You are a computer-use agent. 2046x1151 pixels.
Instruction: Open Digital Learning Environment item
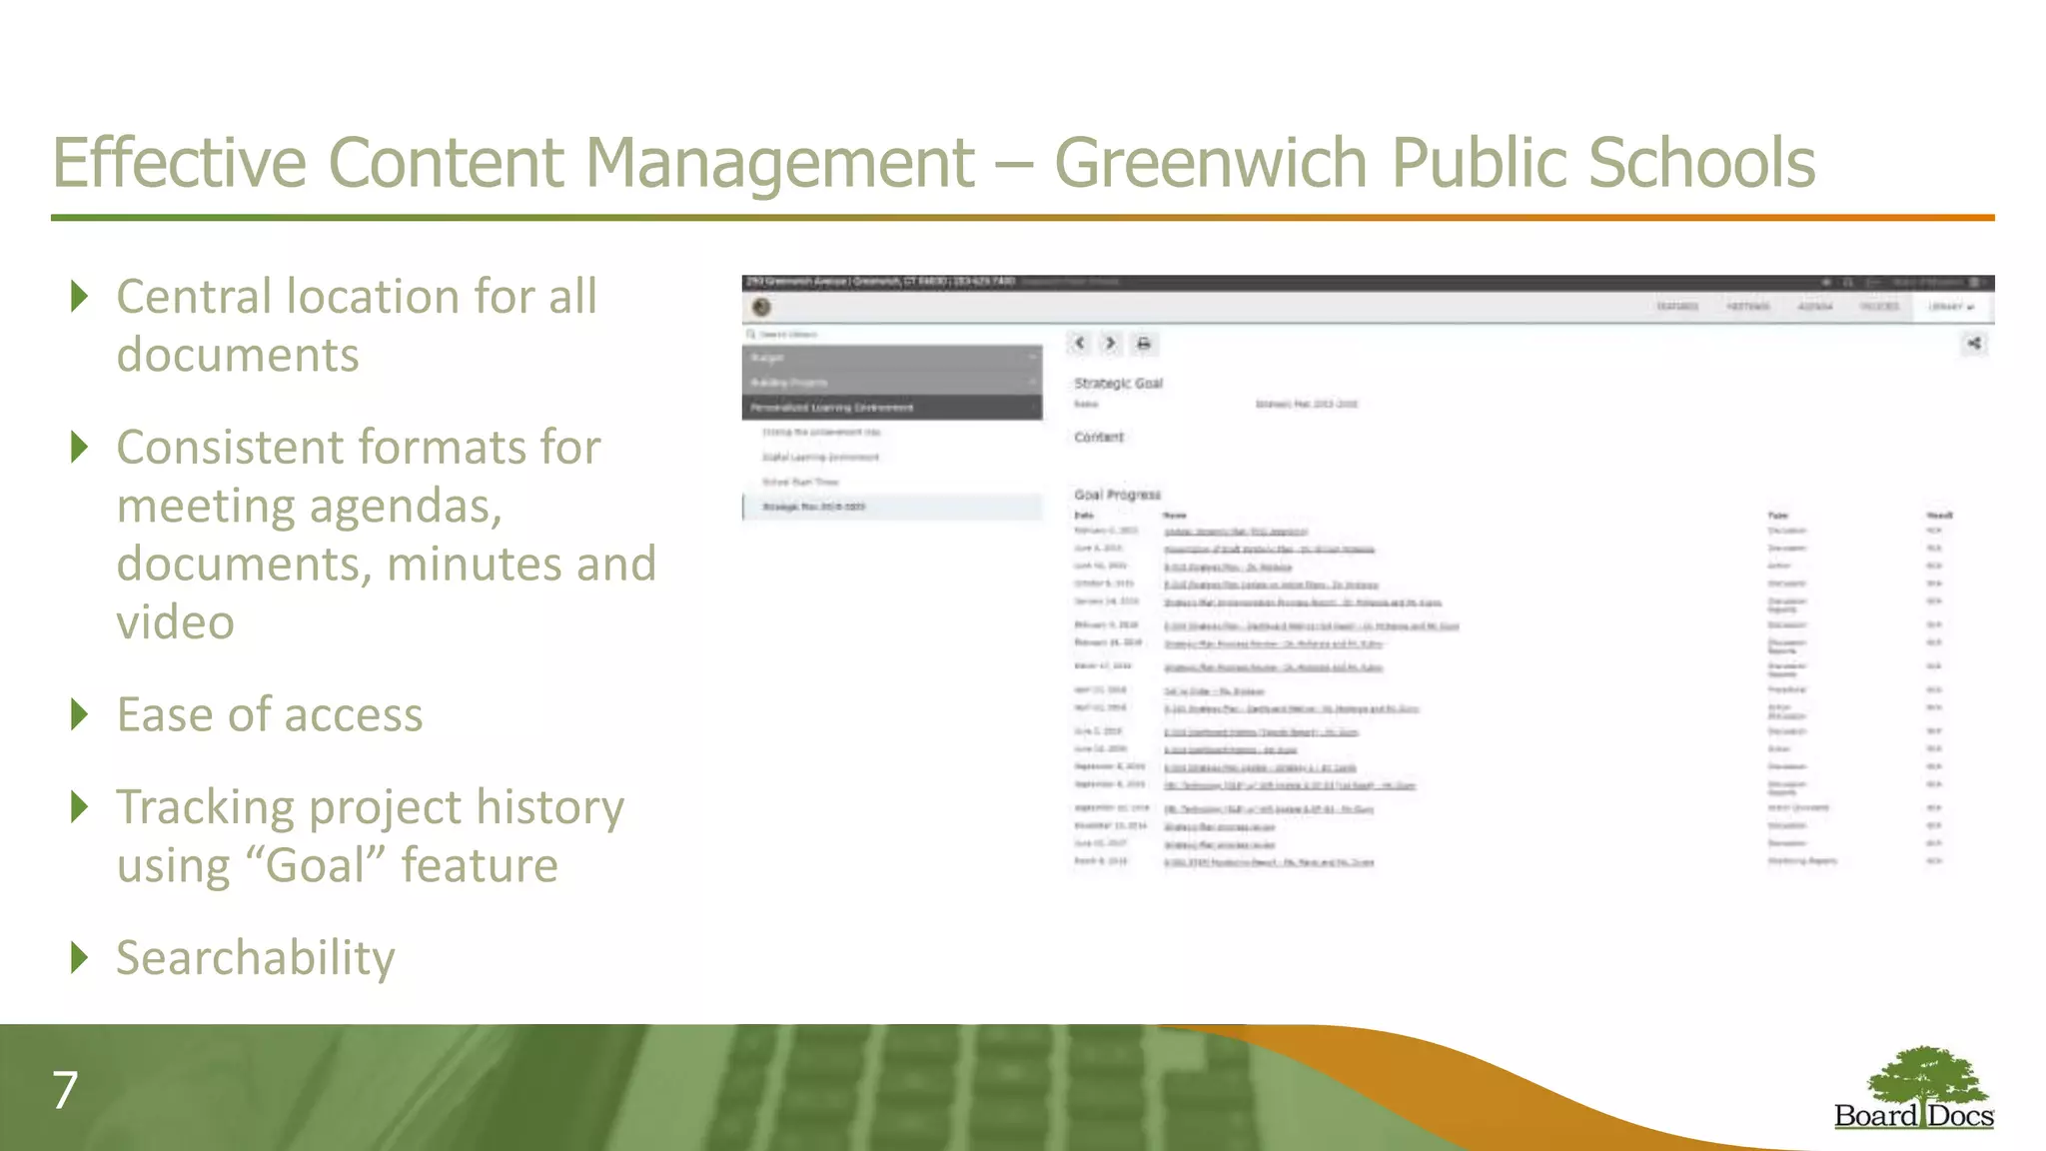pos(820,458)
